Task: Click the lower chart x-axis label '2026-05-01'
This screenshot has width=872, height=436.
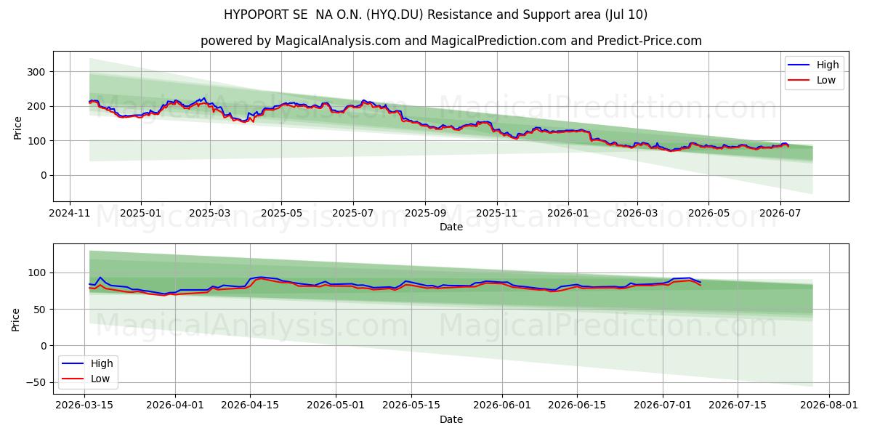Action: (x=336, y=407)
